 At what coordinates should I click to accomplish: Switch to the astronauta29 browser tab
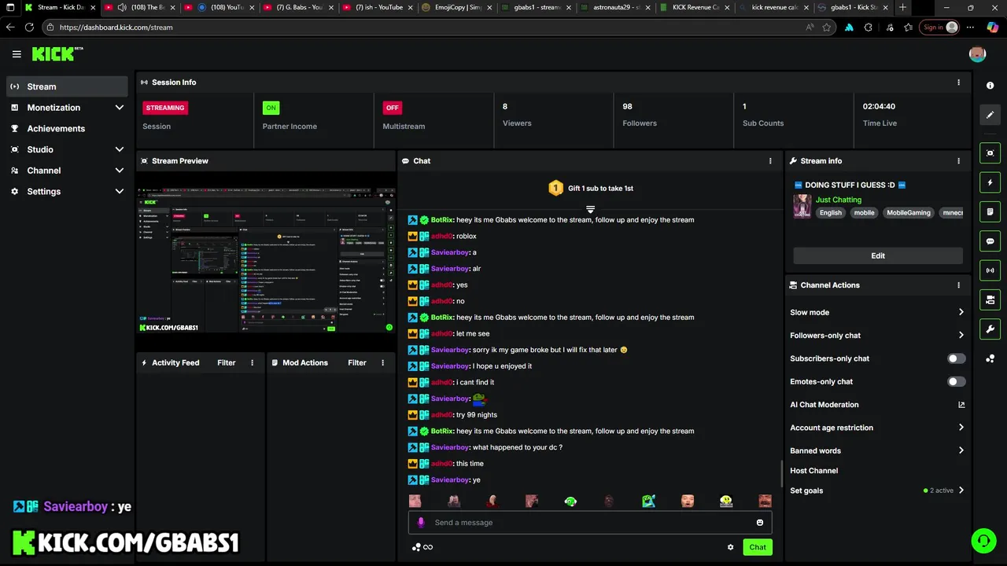pos(614,8)
